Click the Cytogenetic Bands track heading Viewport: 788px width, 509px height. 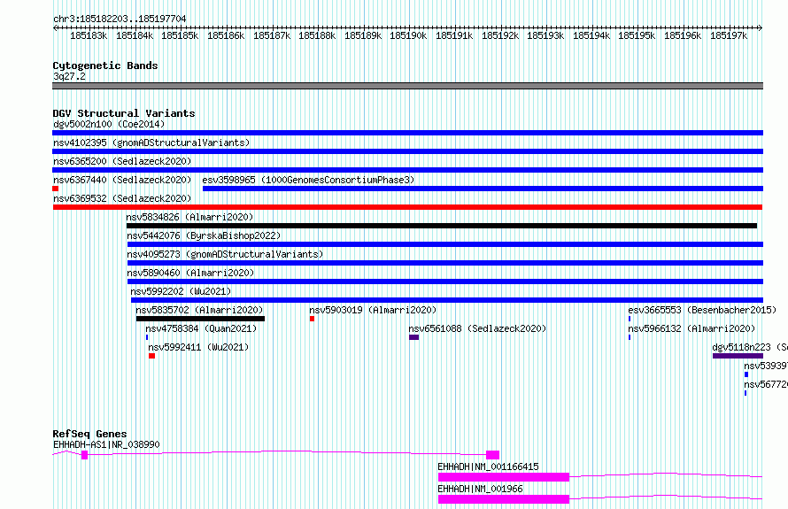pos(105,66)
